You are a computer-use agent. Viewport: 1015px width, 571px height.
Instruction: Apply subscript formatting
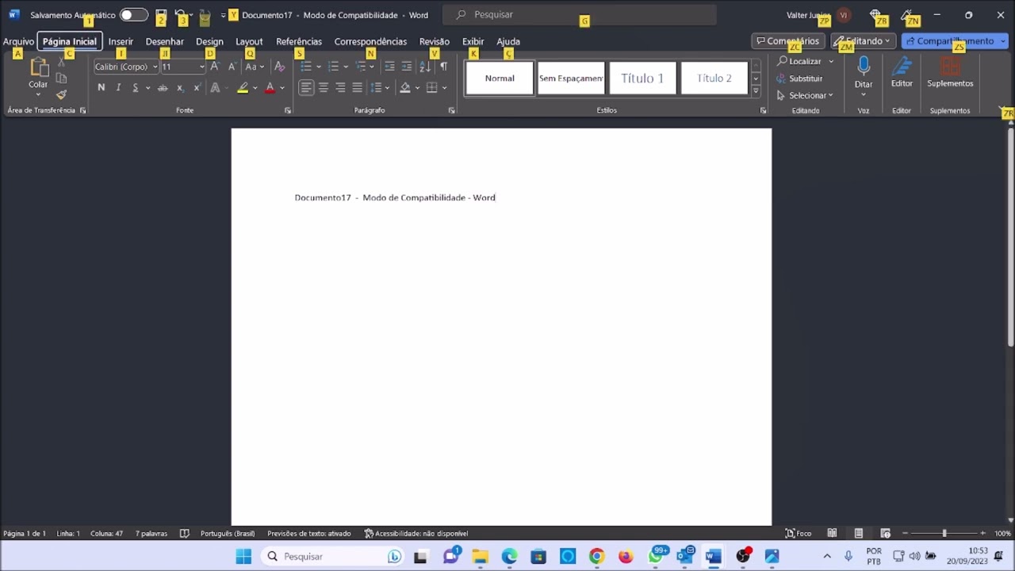tap(180, 88)
